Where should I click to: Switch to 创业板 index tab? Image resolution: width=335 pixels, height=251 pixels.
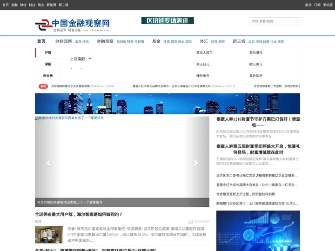[48, 76]
